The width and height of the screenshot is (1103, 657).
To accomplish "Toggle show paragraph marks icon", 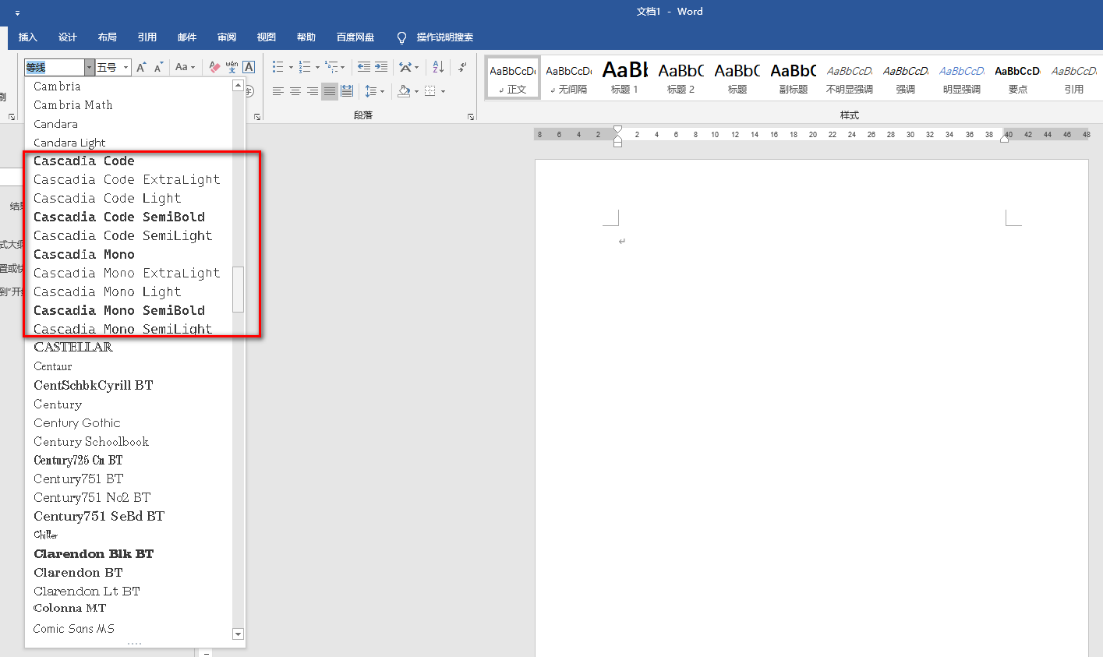I will point(462,67).
